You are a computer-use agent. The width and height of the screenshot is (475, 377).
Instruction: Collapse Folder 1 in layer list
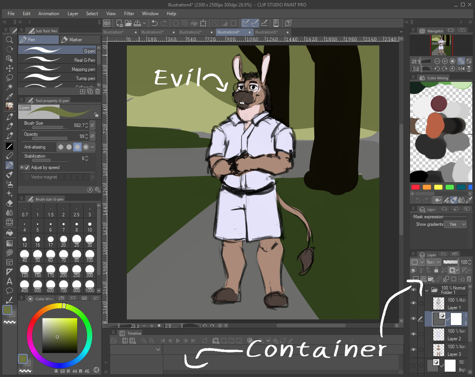pyautogui.click(x=427, y=290)
